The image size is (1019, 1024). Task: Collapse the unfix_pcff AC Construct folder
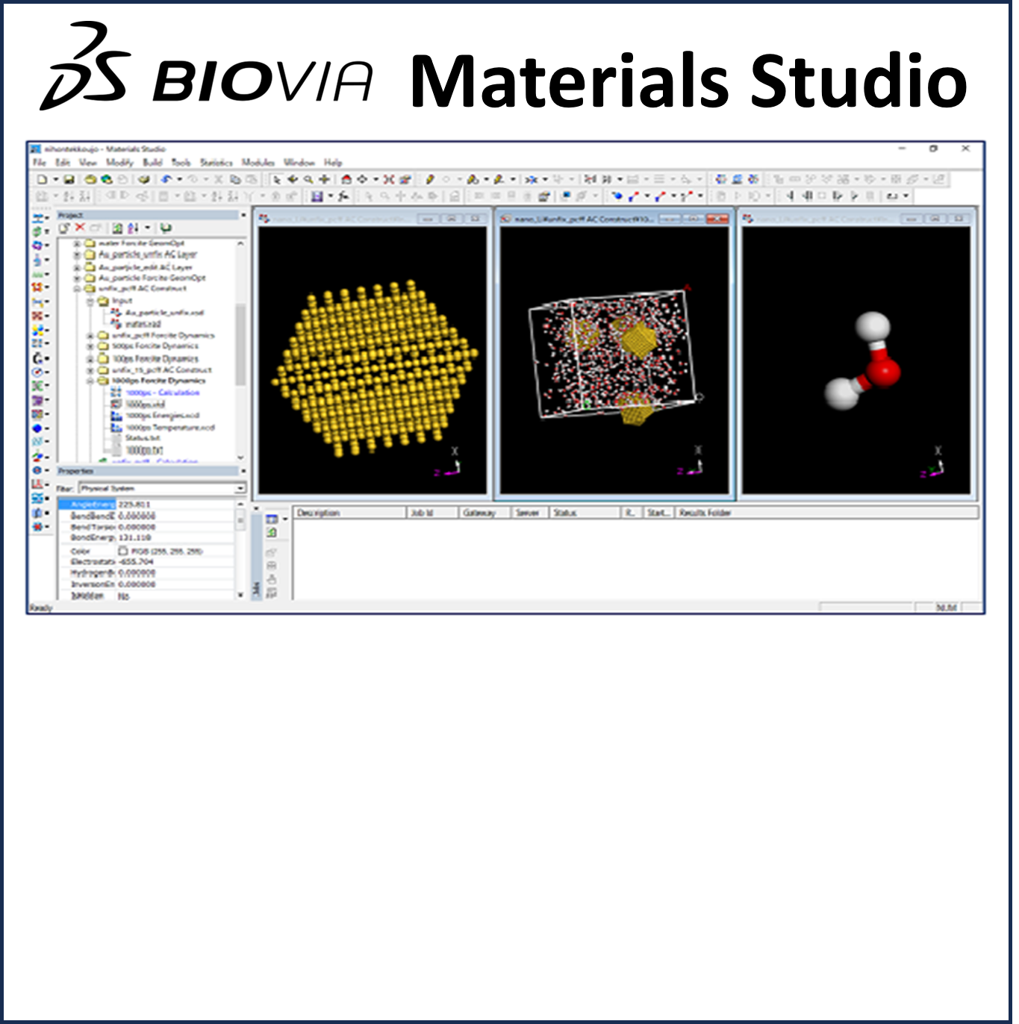tap(76, 289)
